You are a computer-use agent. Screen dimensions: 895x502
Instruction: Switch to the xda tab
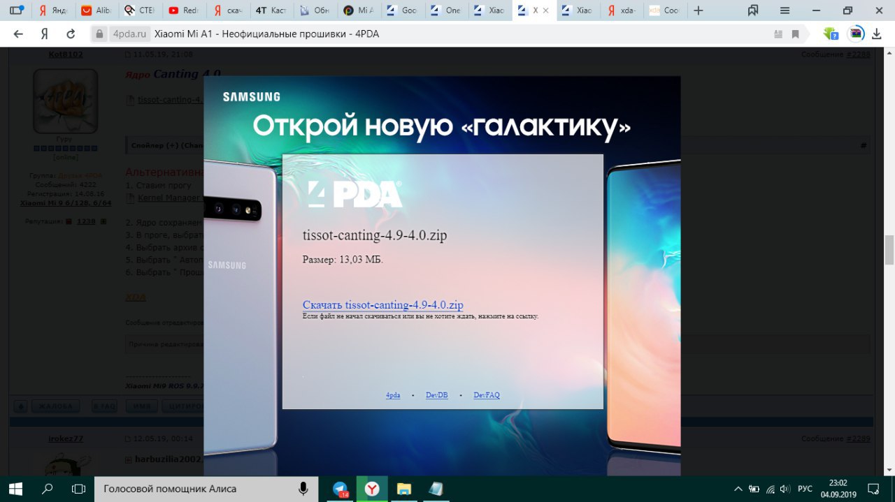point(622,10)
